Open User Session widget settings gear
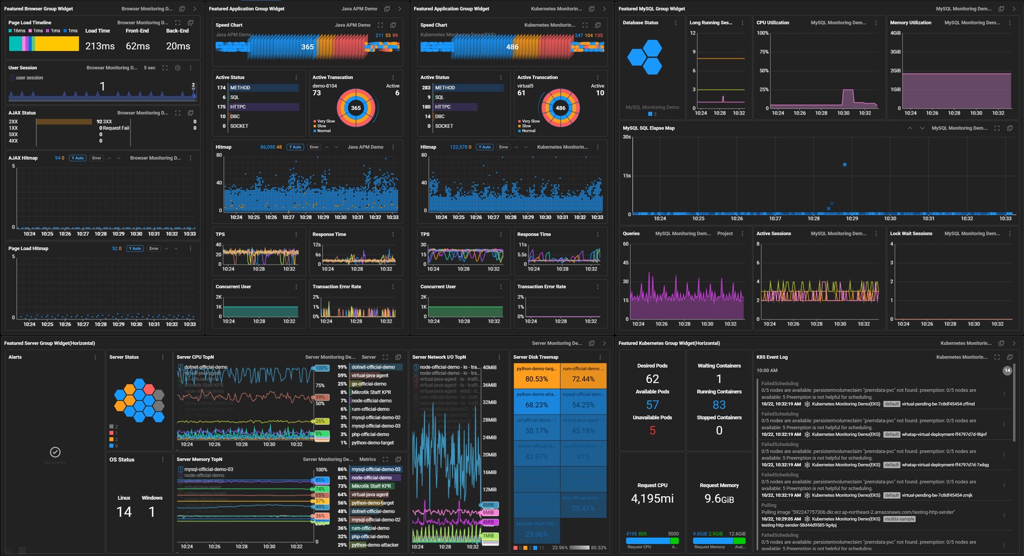This screenshot has height=556, width=1024. (x=177, y=68)
